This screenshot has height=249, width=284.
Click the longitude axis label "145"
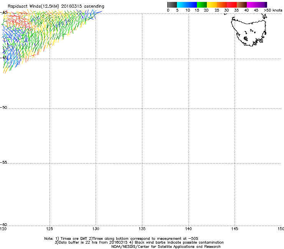(235, 229)
